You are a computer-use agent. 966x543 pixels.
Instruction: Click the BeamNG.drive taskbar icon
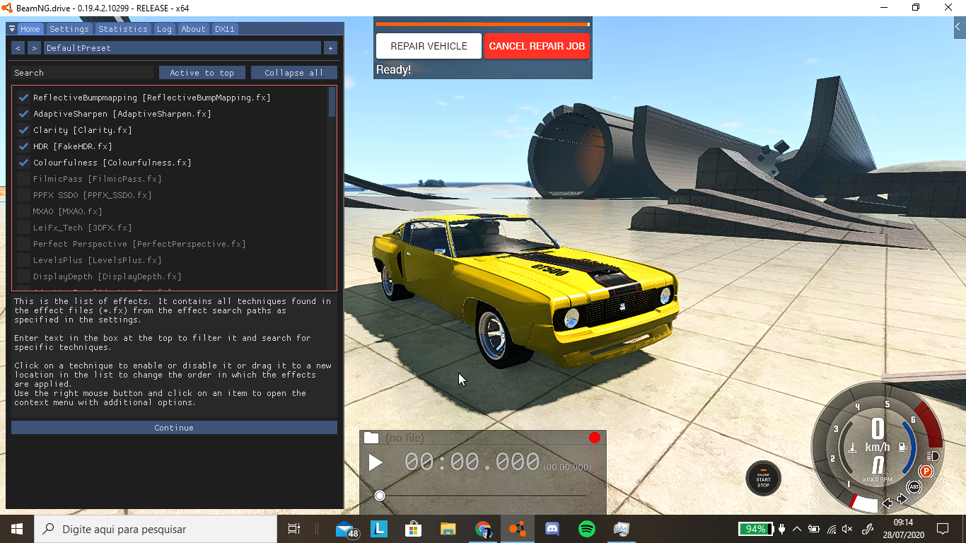point(518,529)
